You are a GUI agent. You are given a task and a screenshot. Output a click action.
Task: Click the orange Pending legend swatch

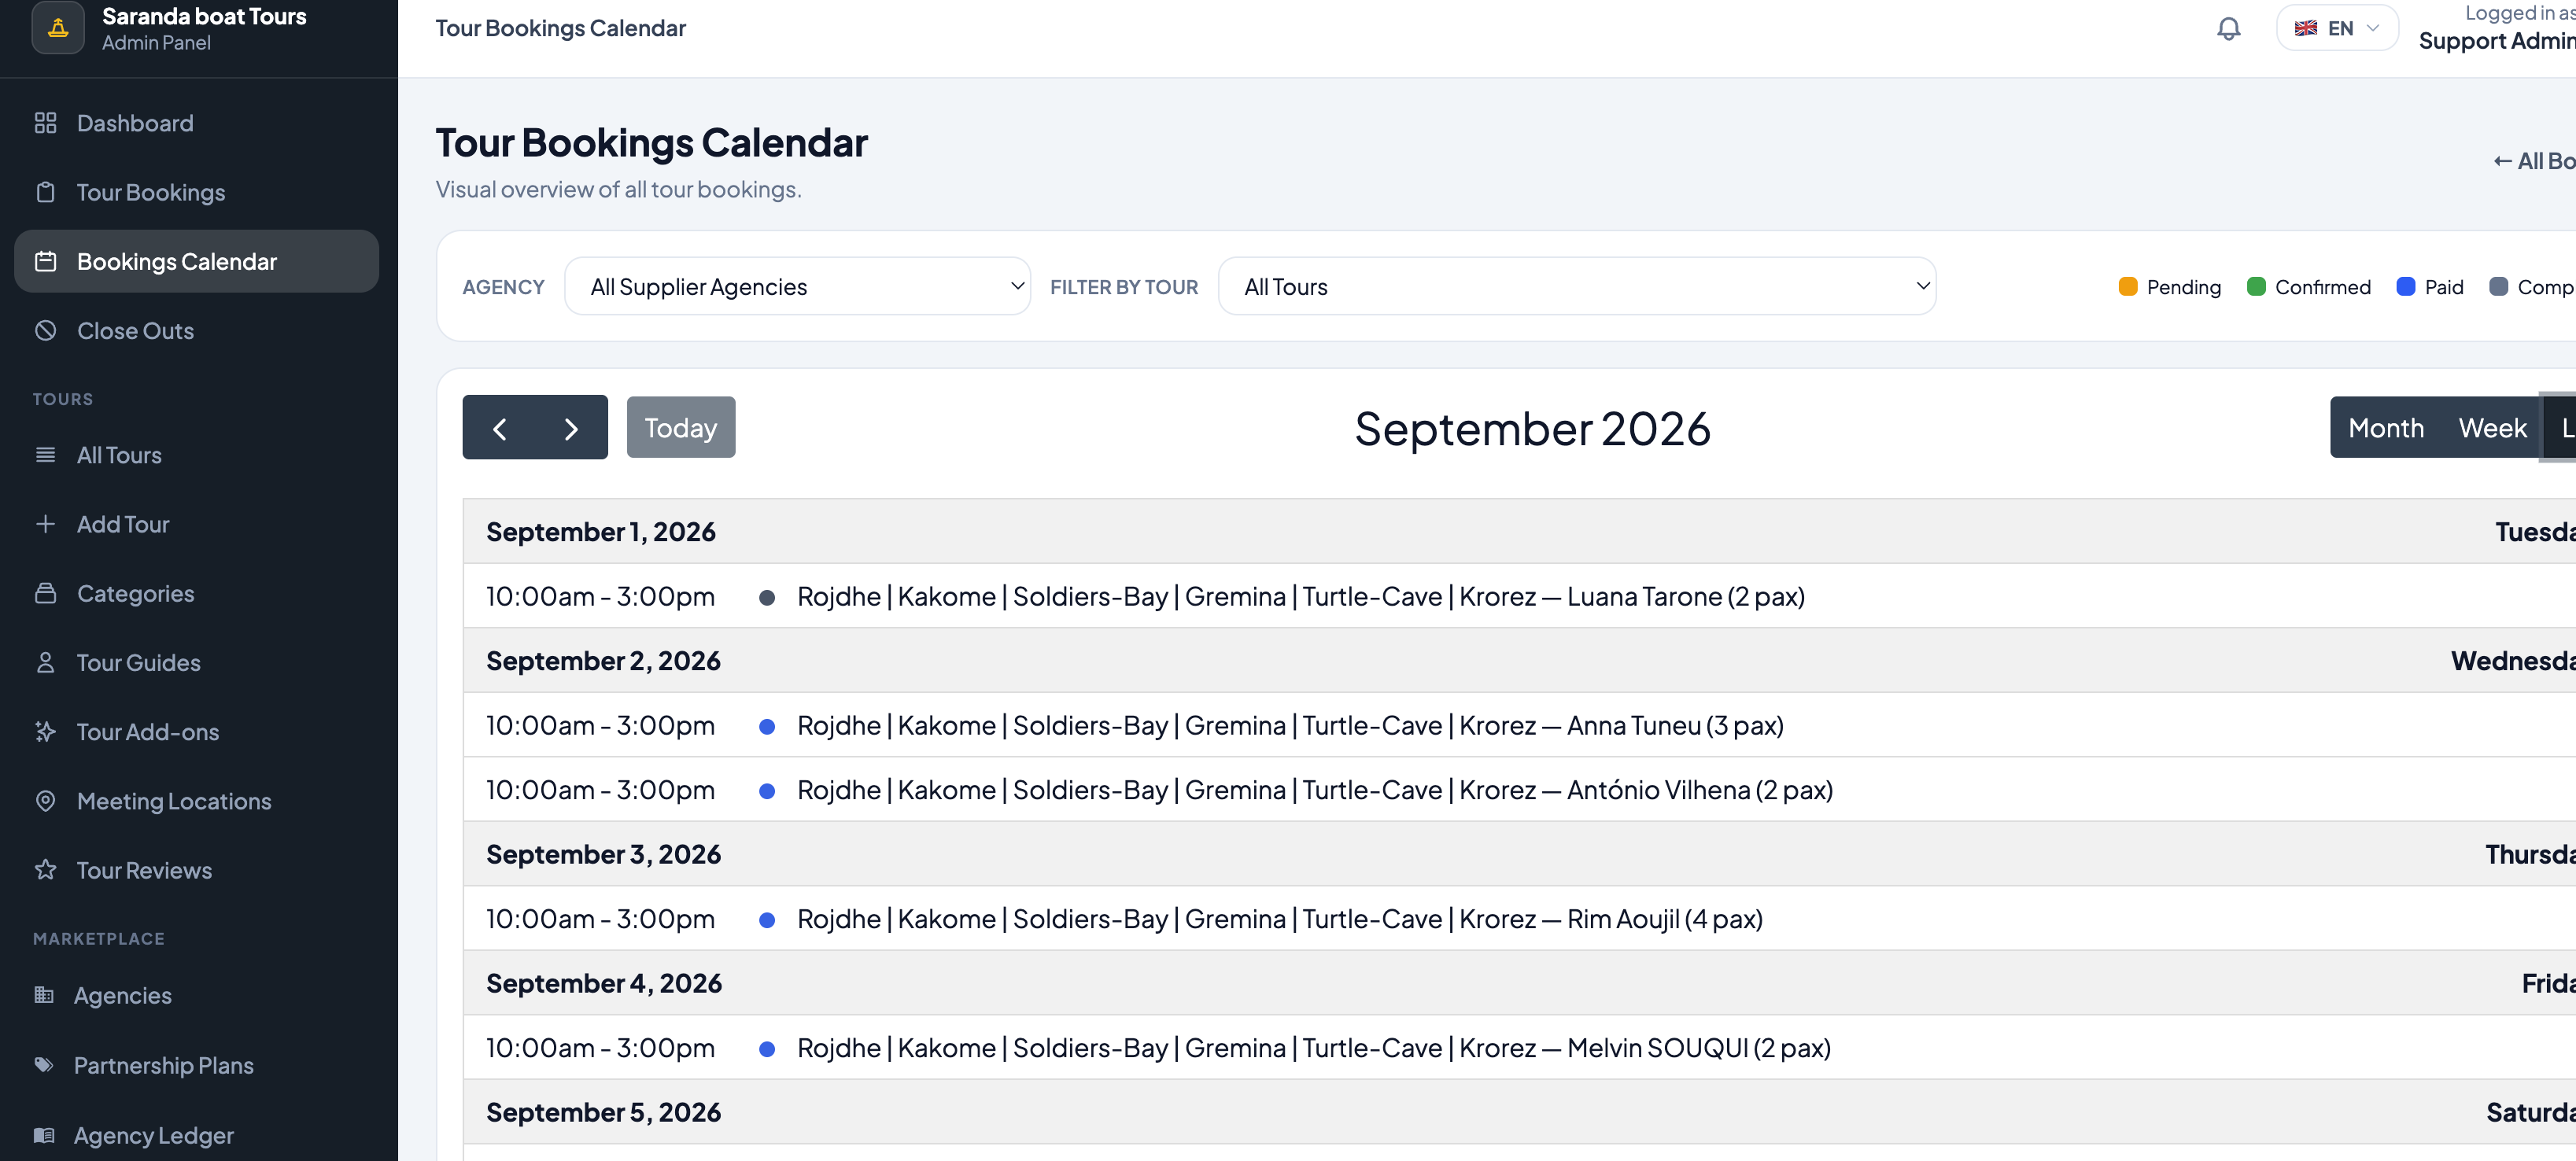[2128, 287]
